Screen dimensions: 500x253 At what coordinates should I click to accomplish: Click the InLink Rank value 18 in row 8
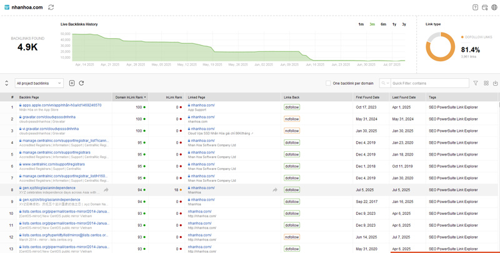(176, 190)
